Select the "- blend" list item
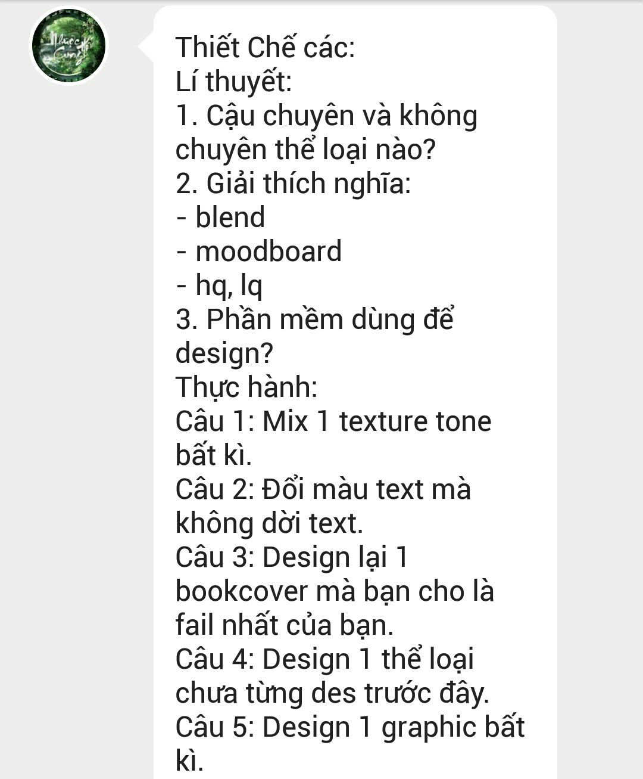The image size is (643, 779). [220, 218]
